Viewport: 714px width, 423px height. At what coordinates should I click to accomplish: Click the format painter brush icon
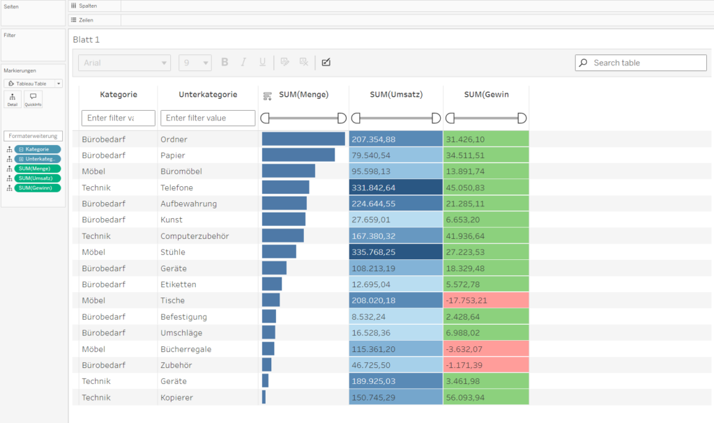tap(285, 62)
